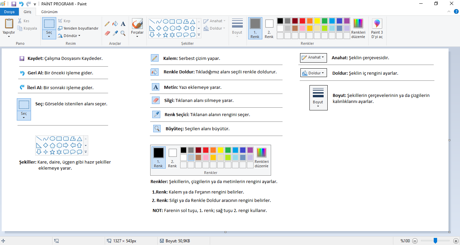Choose the red swatch in ribbon palette
This screenshot has height=245, width=460.
click(x=302, y=21)
